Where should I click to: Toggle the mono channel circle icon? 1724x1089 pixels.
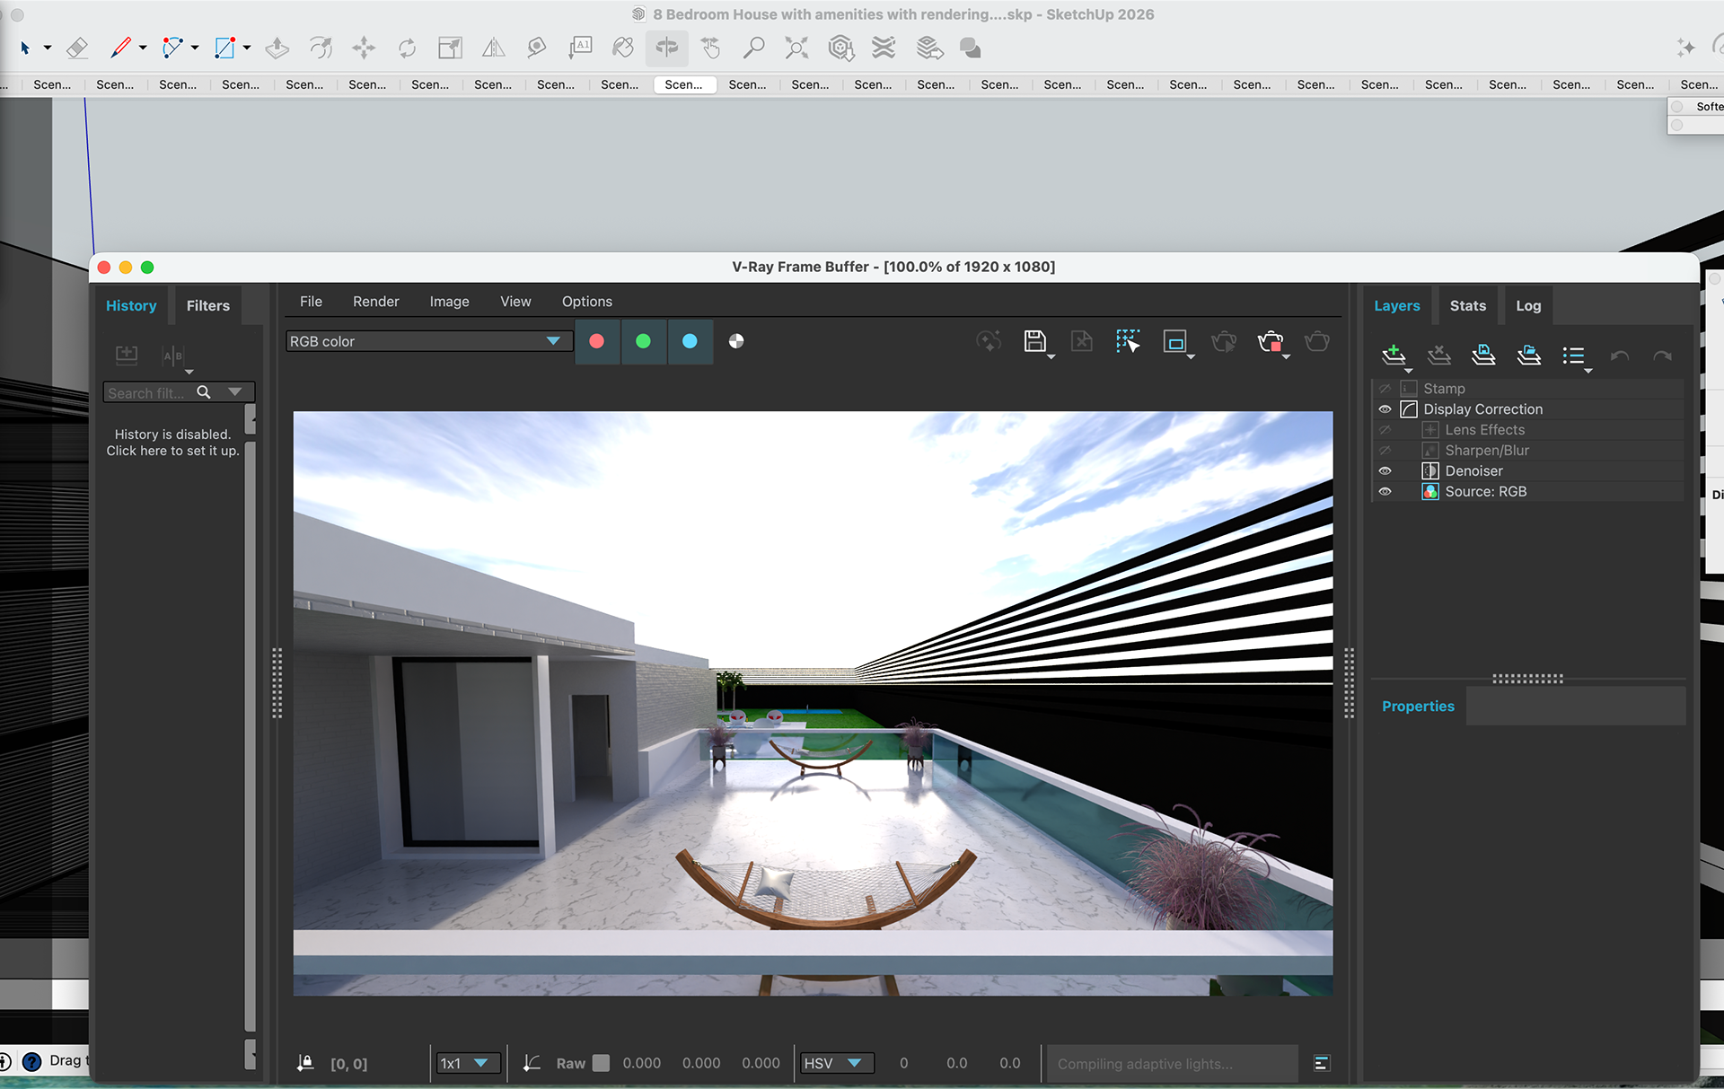tap(736, 341)
